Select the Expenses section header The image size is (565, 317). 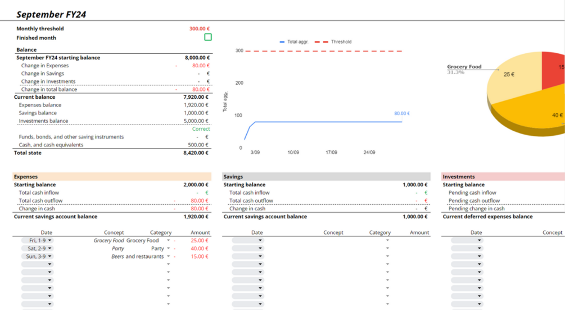(112, 177)
